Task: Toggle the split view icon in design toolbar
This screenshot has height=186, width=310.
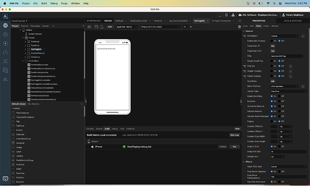Action: 89,27
